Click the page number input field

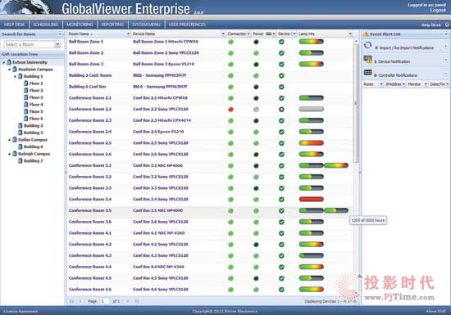(104, 301)
